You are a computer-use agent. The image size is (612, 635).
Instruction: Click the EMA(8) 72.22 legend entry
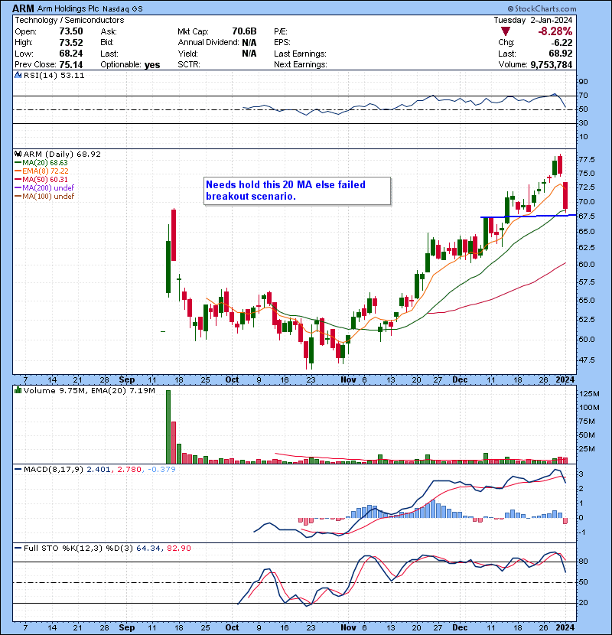[x=41, y=171]
